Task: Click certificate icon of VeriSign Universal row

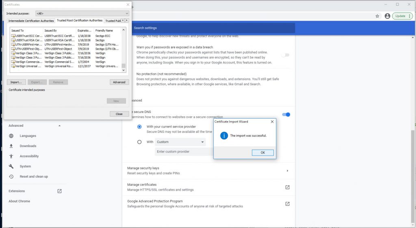Action: click(13, 66)
